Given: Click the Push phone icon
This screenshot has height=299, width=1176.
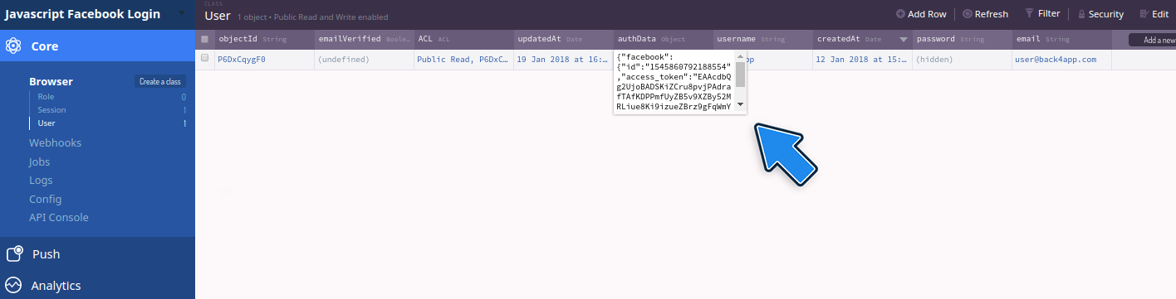Looking at the screenshot, I should [x=13, y=254].
